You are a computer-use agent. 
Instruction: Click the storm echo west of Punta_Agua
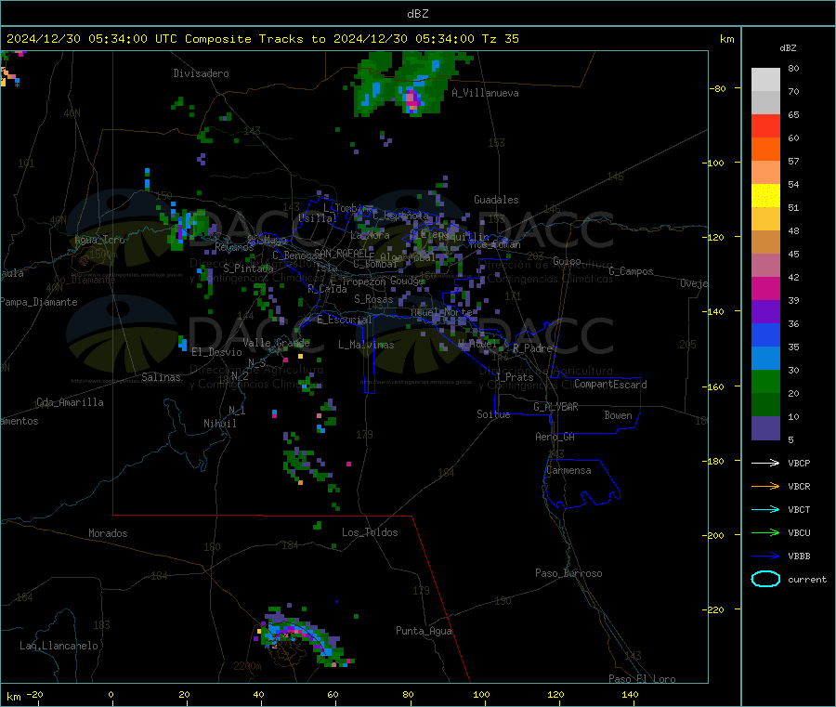[x=304, y=637]
